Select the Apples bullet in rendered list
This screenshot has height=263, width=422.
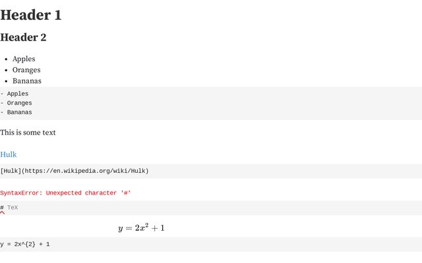(24, 59)
